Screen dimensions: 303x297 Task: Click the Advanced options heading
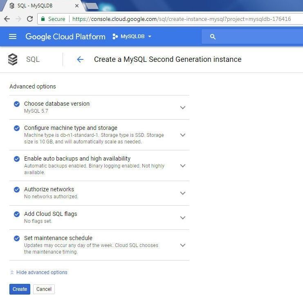[x=33, y=86]
